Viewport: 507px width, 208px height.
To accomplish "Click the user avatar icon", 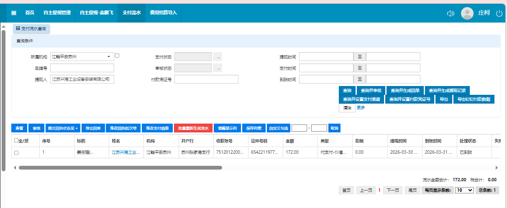I will point(467,13).
